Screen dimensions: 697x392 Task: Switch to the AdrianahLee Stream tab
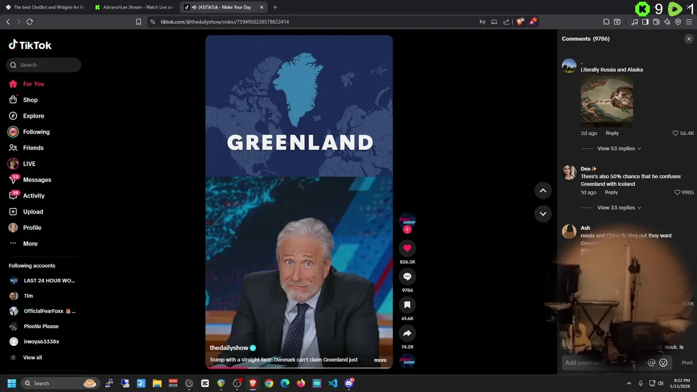coord(134,7)
